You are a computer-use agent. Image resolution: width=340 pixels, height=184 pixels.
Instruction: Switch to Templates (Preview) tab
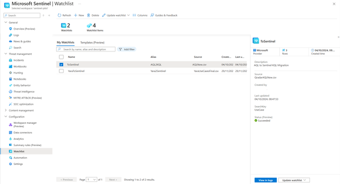pyautogui.click(x=92, y=42)
